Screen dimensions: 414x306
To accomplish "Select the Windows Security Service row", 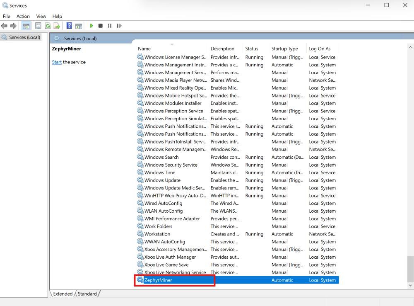I will (x=237, y=165).
